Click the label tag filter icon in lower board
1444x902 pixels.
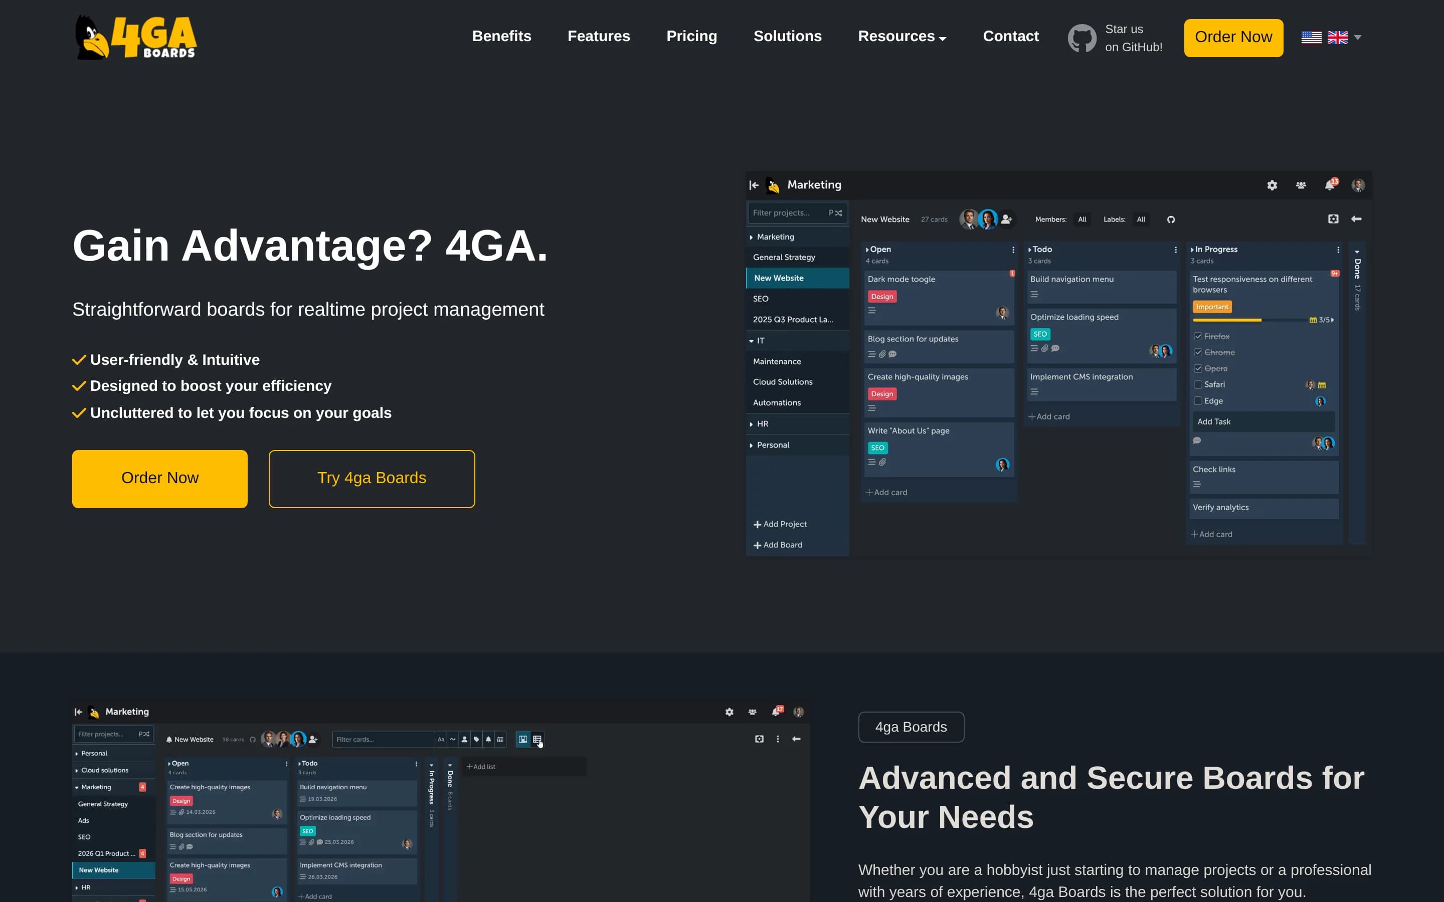[476, 739]
